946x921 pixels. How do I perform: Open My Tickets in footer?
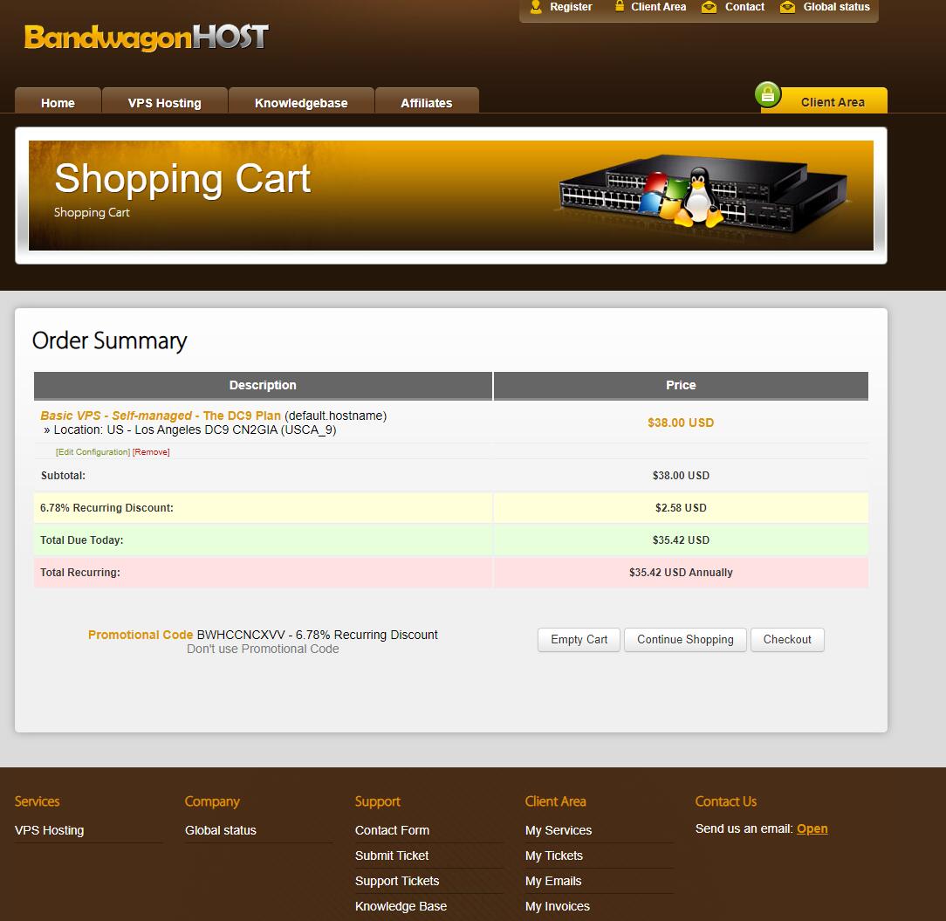pyautogui.click(x=554, y=856)
